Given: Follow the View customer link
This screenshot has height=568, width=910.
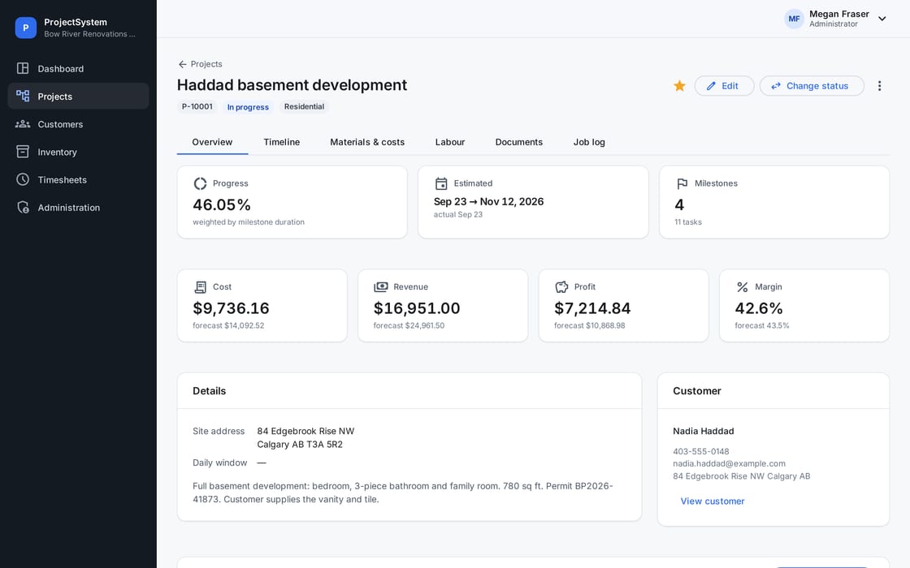Looking at the screenshot, I should [712, 501].
